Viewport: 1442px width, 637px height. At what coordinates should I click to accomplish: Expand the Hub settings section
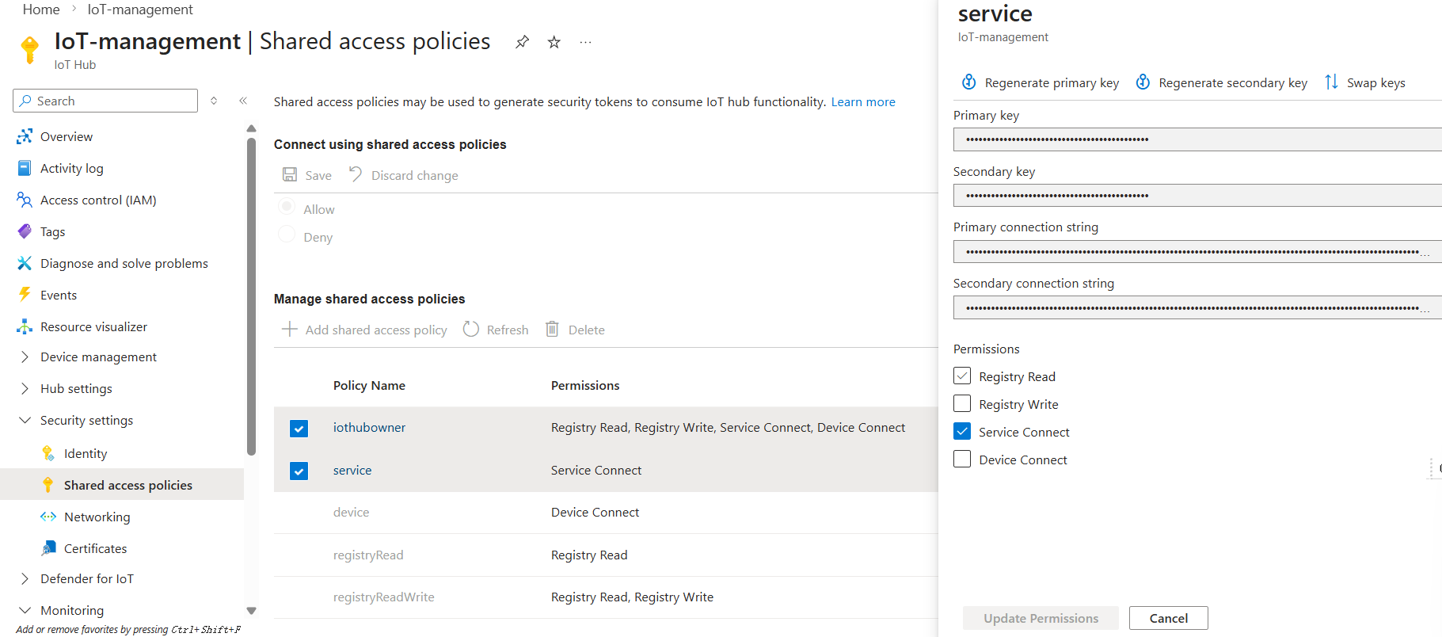coord(25,389)
